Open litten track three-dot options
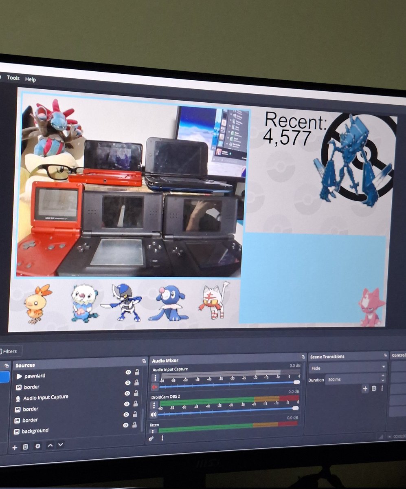The width and height of the screenshot is (406, 489). pos(153,431)
